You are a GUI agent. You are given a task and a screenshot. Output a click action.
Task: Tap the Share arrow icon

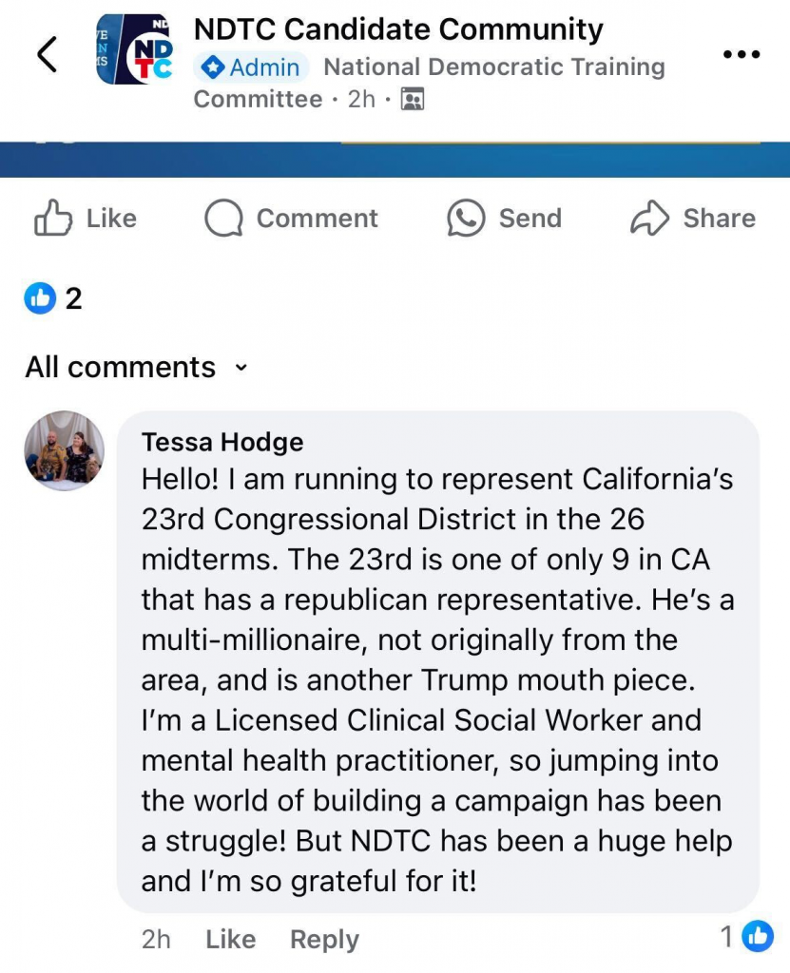point(650,219)
